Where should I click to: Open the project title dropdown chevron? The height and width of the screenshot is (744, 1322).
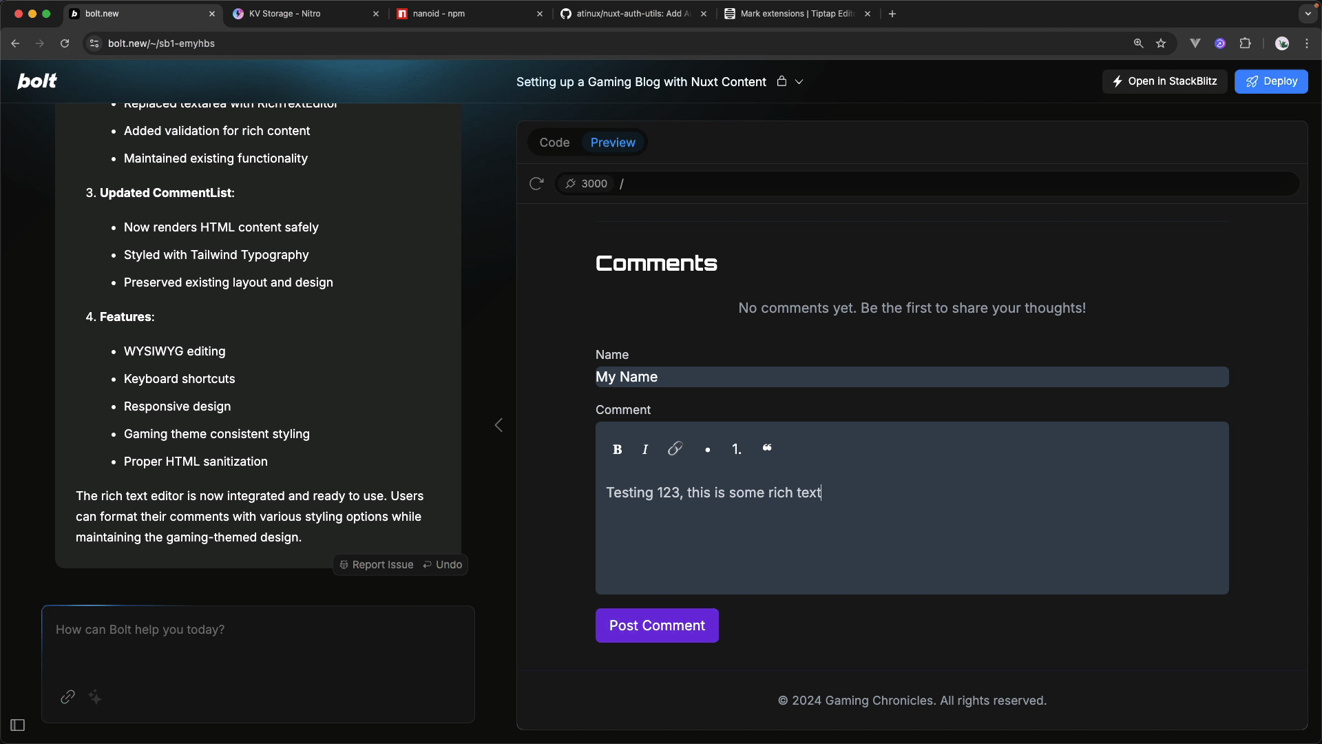799,81
